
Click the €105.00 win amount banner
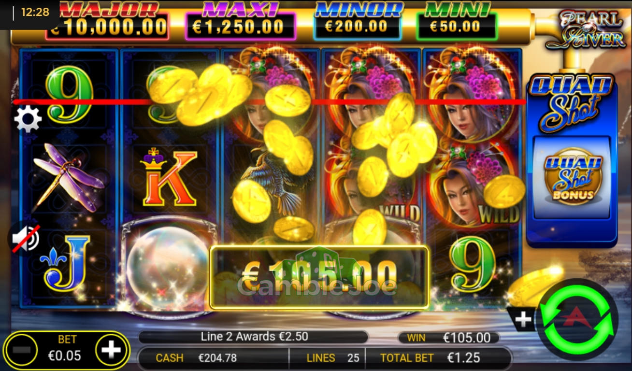pos(319,278)
